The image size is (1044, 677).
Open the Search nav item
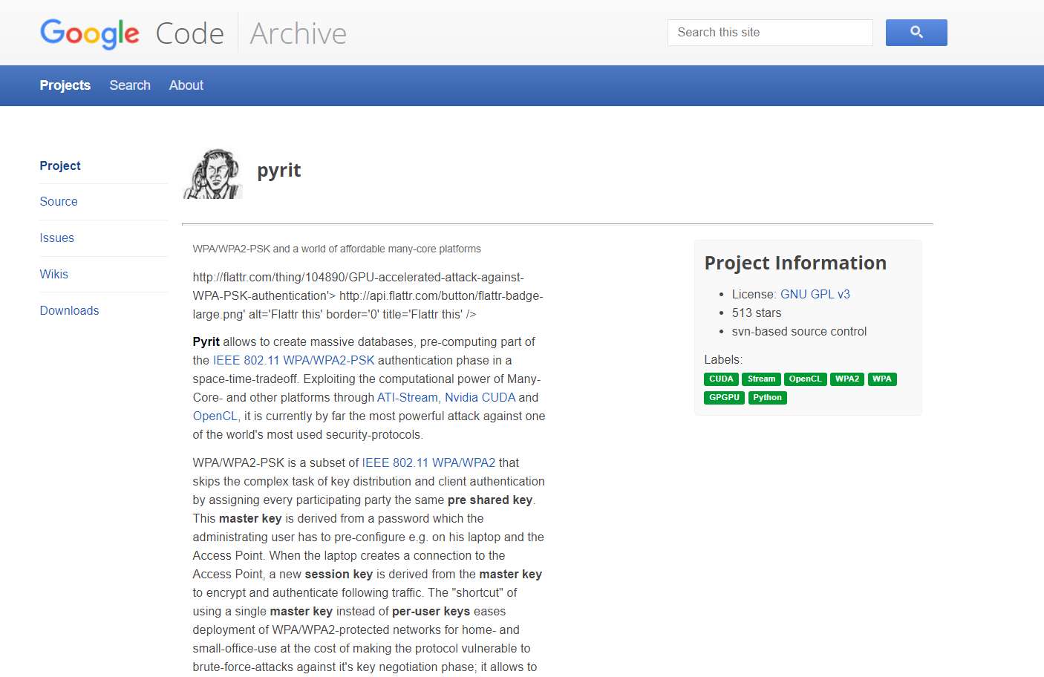(130, 85)
